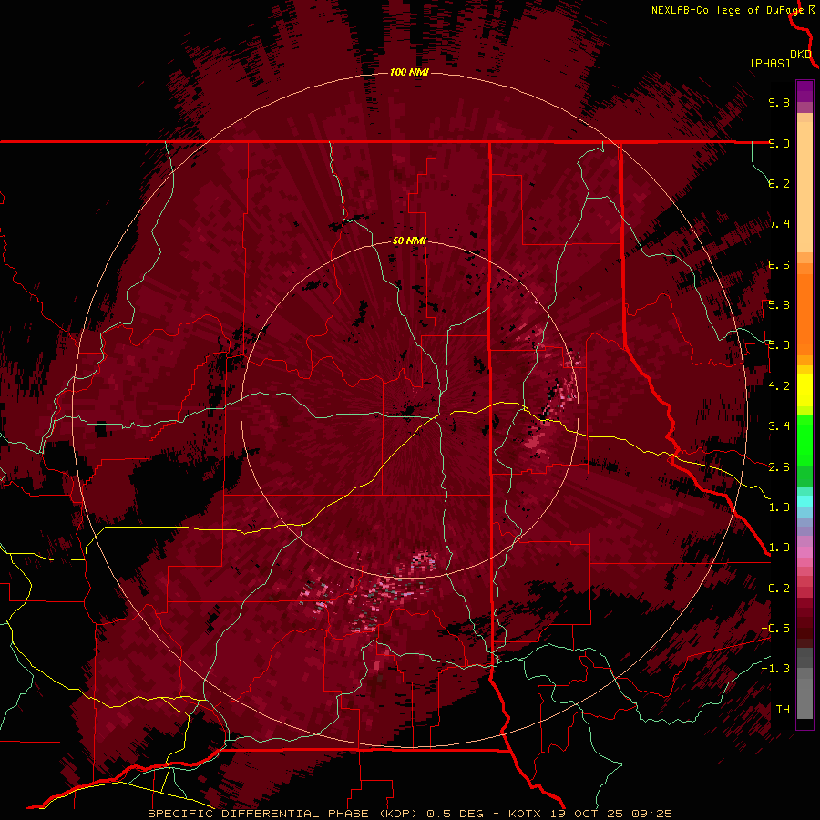Click the 4.2 legend value
Image resolution: width=820 pixels, height=820 pixels.
coord(779,386)
